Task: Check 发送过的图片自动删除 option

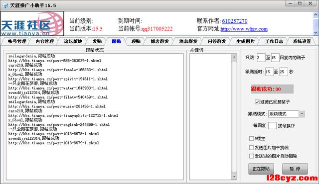Action: (x=251, y=156)
